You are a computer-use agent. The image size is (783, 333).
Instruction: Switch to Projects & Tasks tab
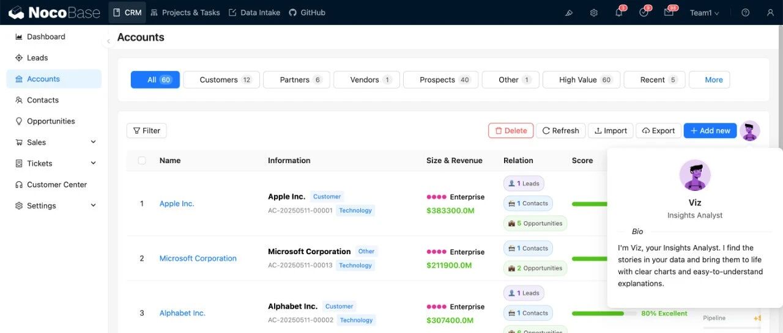(x=185, y=12)
